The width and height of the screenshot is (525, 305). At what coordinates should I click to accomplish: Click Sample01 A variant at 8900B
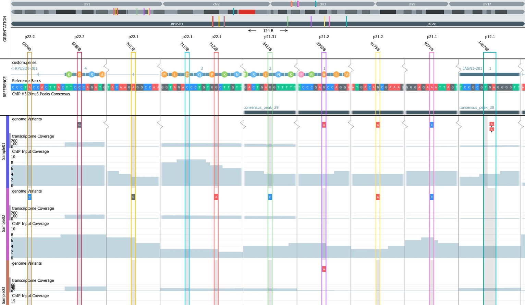click(324, 125)
